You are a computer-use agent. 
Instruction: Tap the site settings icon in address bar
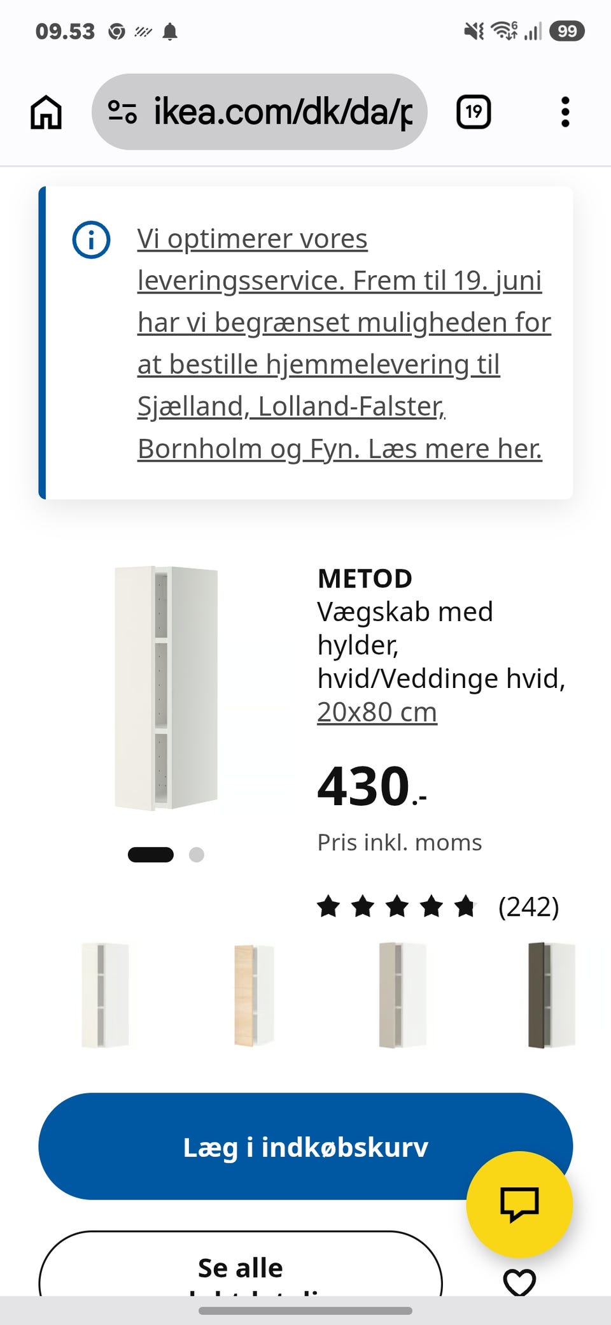point(122,112)
